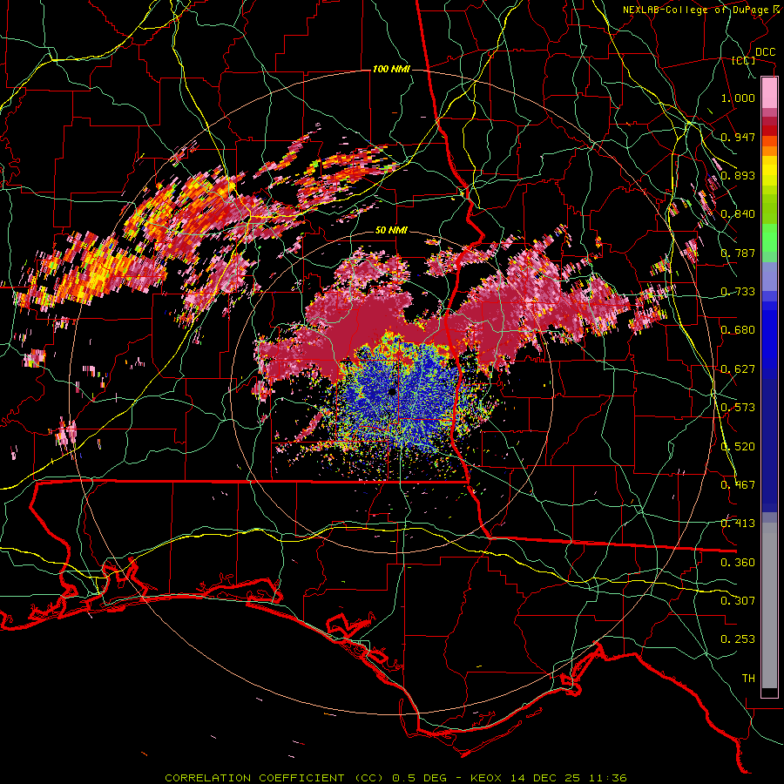Click the gray lower segment of the color bar
The image size is (784, 784).
(769, 605)
